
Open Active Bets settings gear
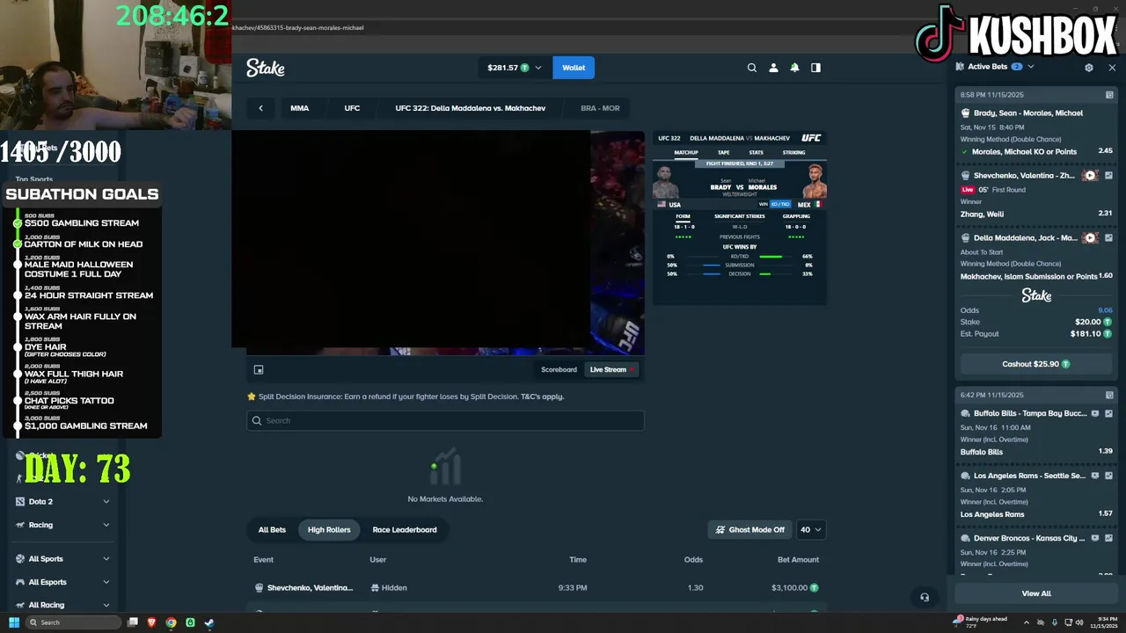[x=1089, y=67]
